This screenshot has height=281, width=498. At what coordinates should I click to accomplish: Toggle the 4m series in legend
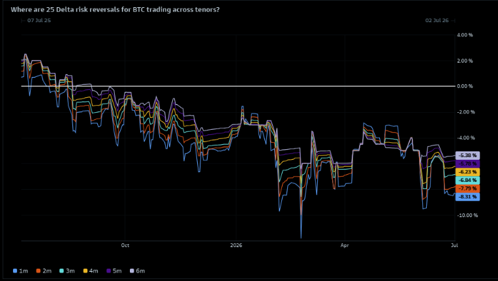click(91, 271)
